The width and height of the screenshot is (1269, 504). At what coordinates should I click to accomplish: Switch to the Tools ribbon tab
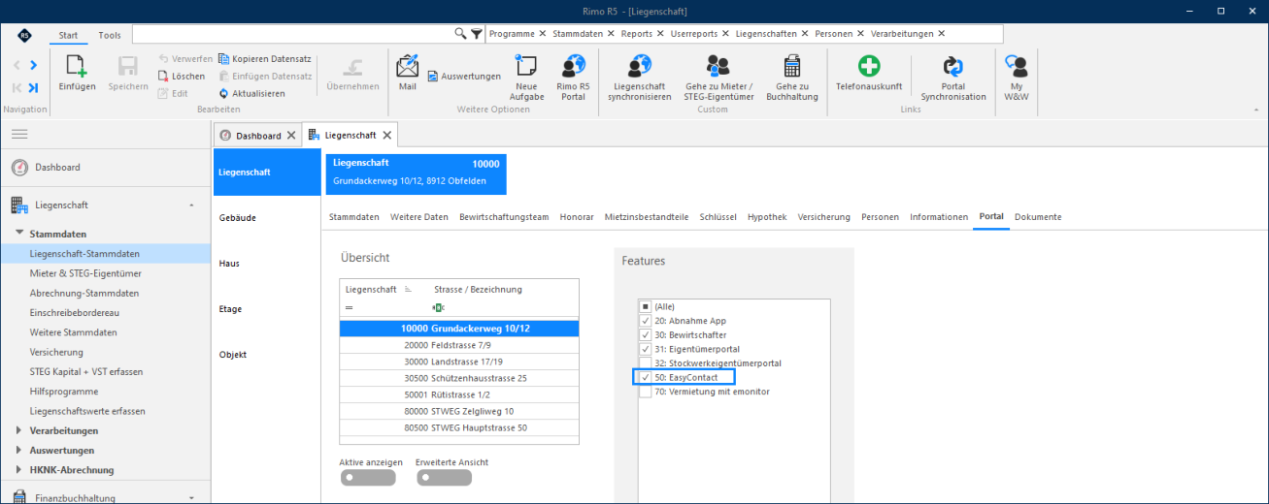click(x=110, y=35)
